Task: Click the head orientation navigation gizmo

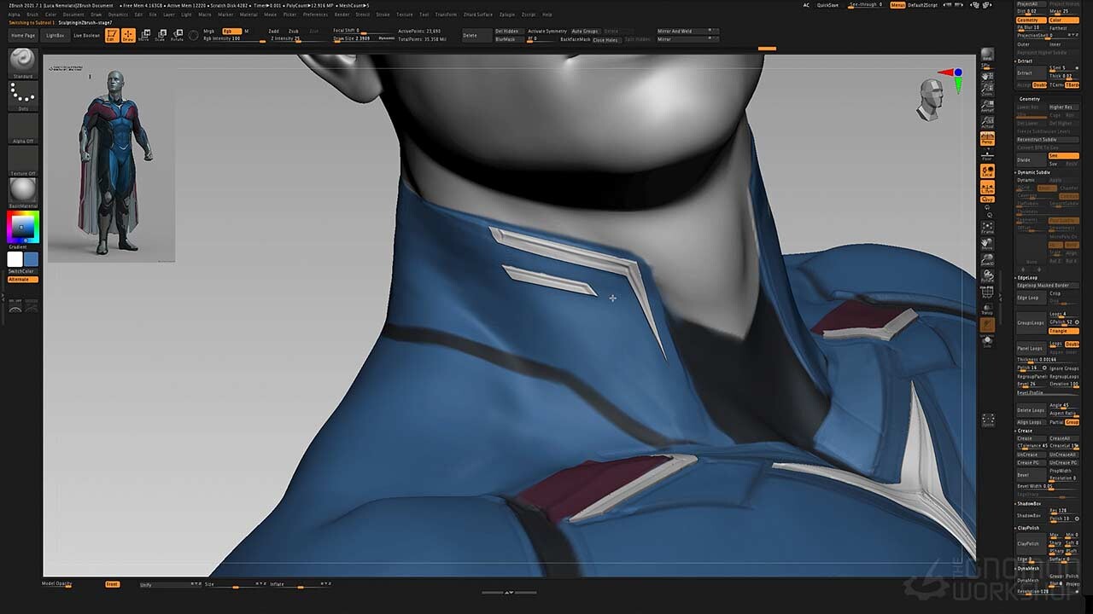Action: point(931,101)
